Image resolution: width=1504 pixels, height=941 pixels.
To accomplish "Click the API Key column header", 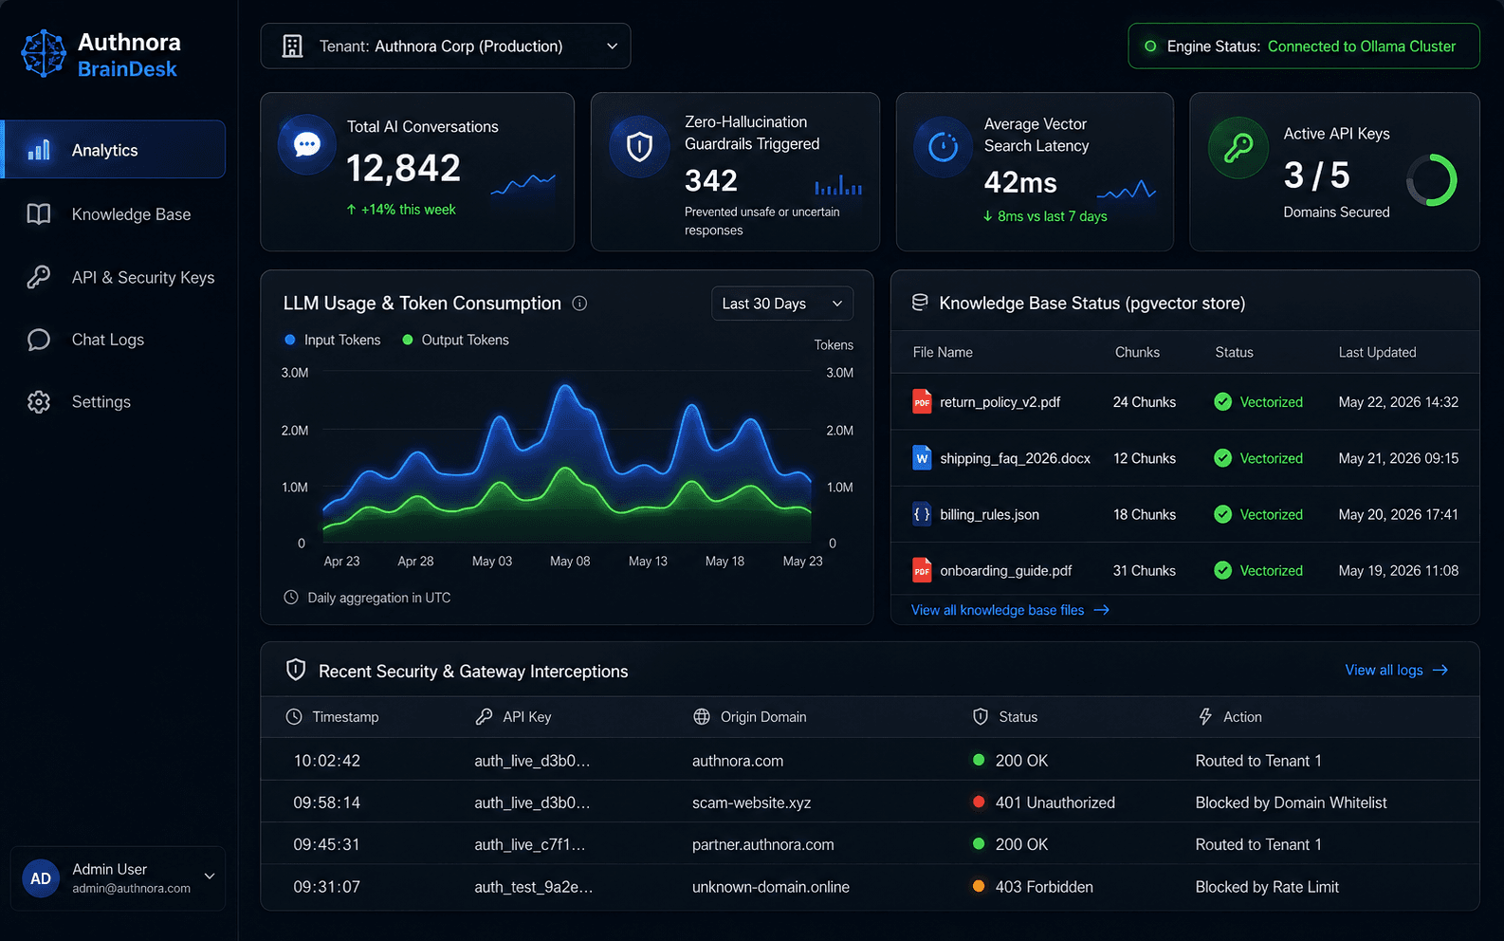I will pyautogui.click(x=527, y=717).
